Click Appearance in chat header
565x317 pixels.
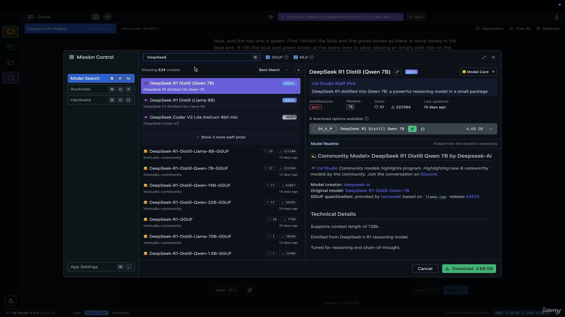(490, 28)
